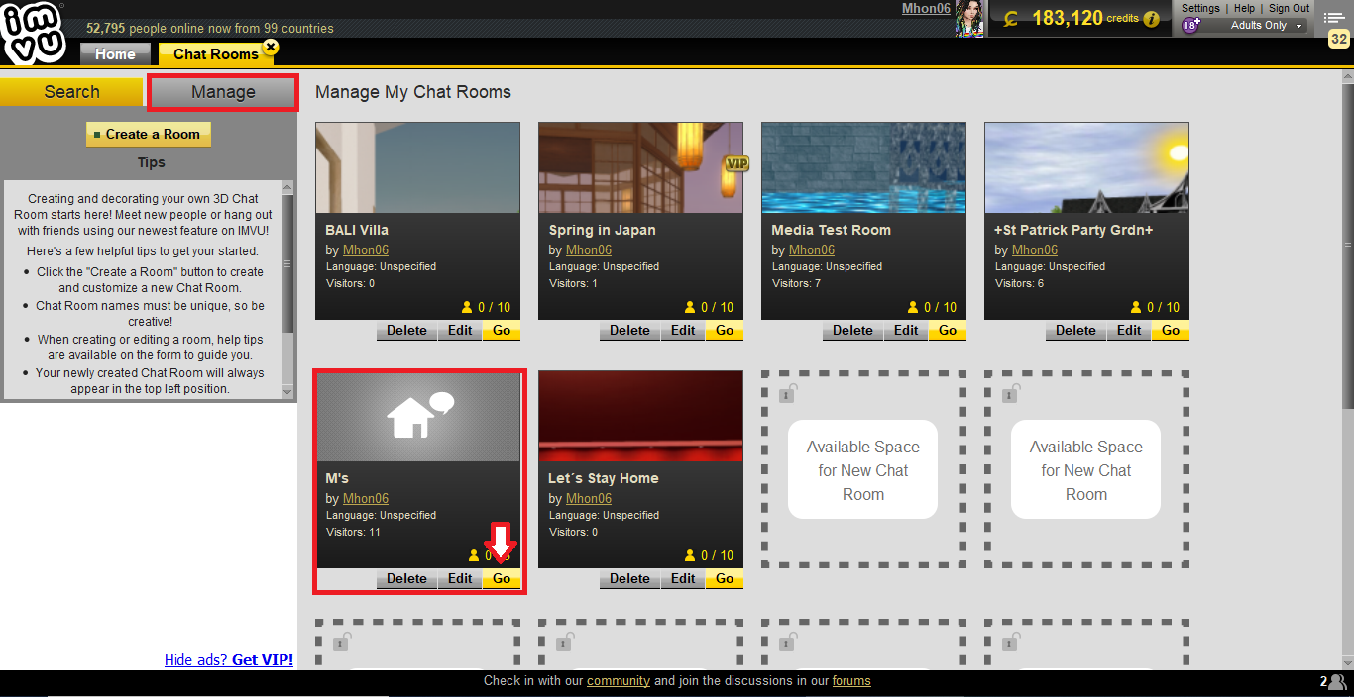This screenshot has width=1354, height=697.
Task: Delete the M's room
Action: [406, 578]
